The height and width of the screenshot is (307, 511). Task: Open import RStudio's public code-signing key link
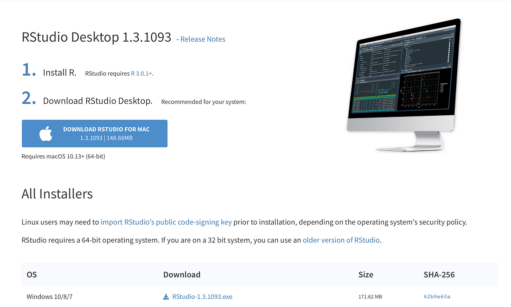click(x=166, y=222)
